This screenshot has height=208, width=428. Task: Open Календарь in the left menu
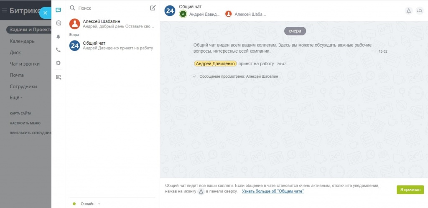click(22, 41)
